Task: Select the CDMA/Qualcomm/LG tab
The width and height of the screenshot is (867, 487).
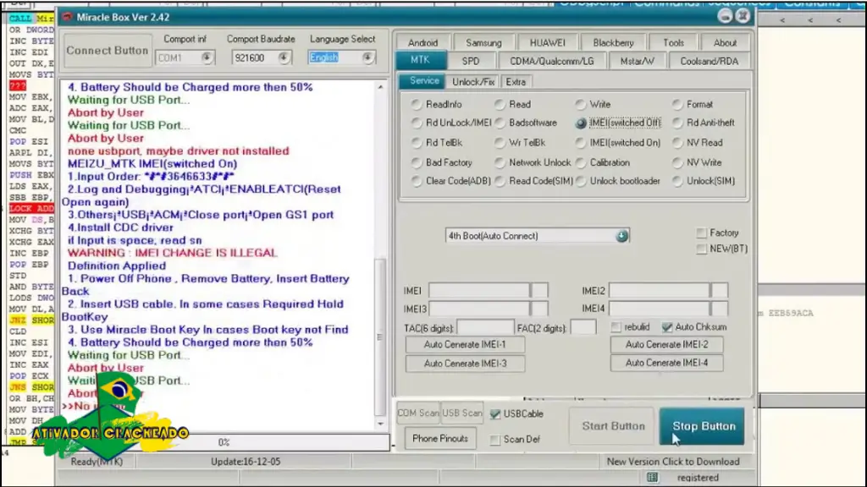Action: click(552, 61)
